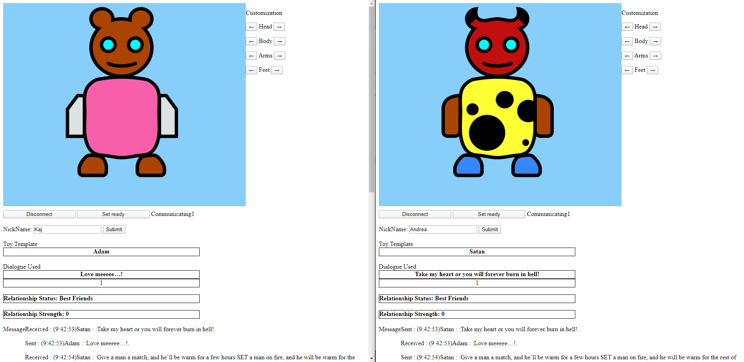Select the 'Adam' toy template text
Image resolution: width=744 pixels, height=362 pixels.
[101, 252]
